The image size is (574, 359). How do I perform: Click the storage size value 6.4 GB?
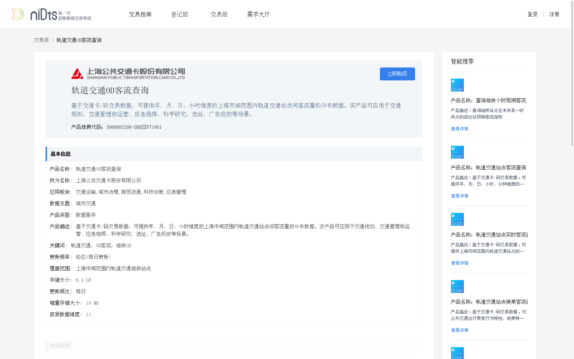84,280
